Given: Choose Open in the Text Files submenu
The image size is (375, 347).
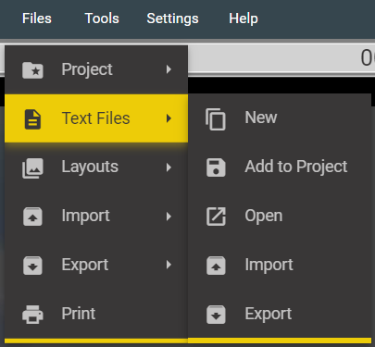Looking at the screenshot, I should [x=264, y=217].
